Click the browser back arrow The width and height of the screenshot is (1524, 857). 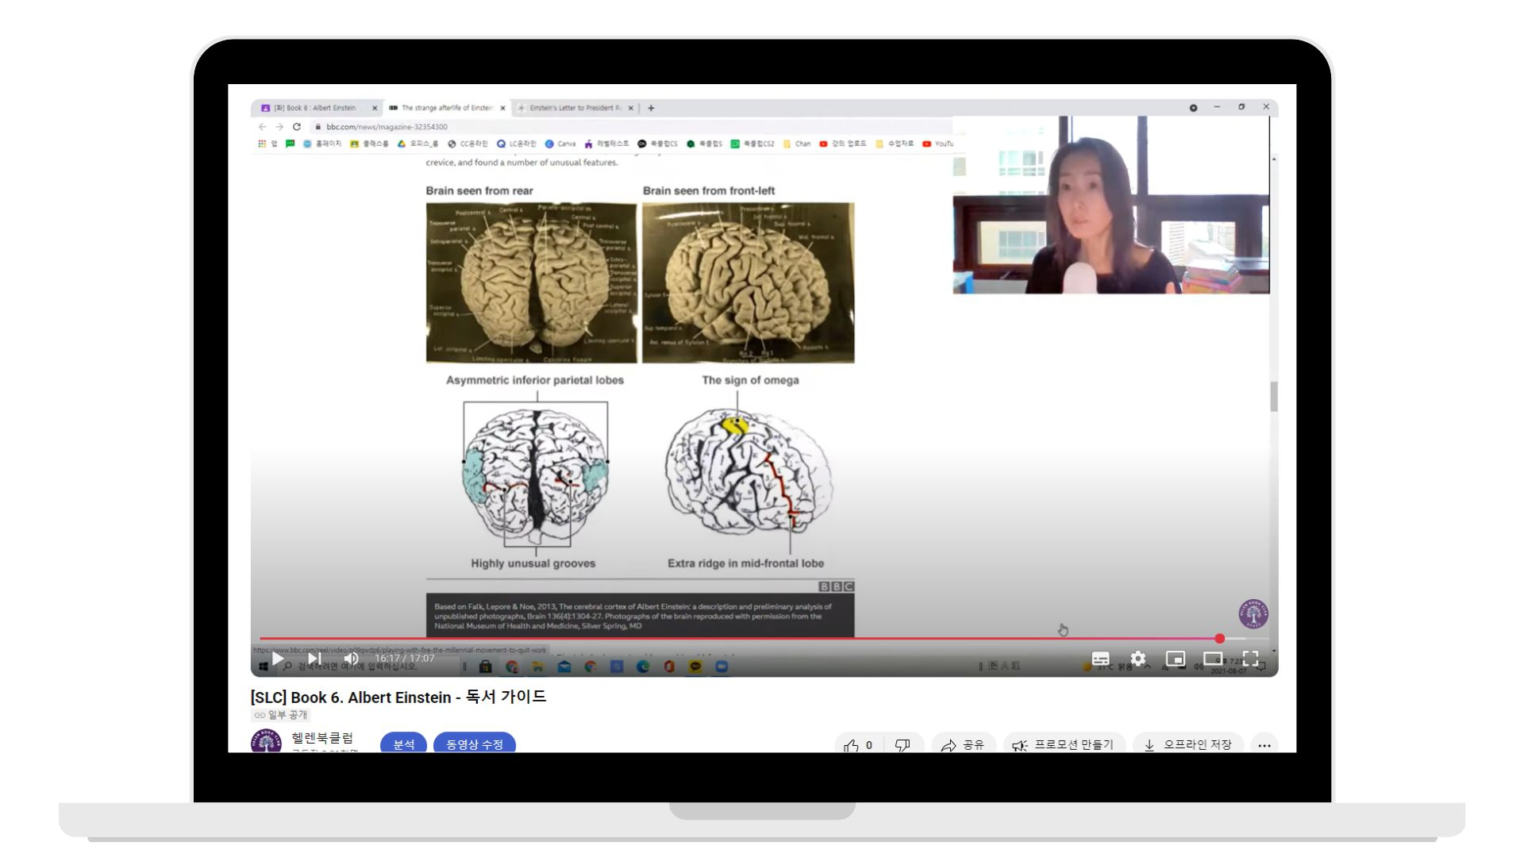click(263, 127)
